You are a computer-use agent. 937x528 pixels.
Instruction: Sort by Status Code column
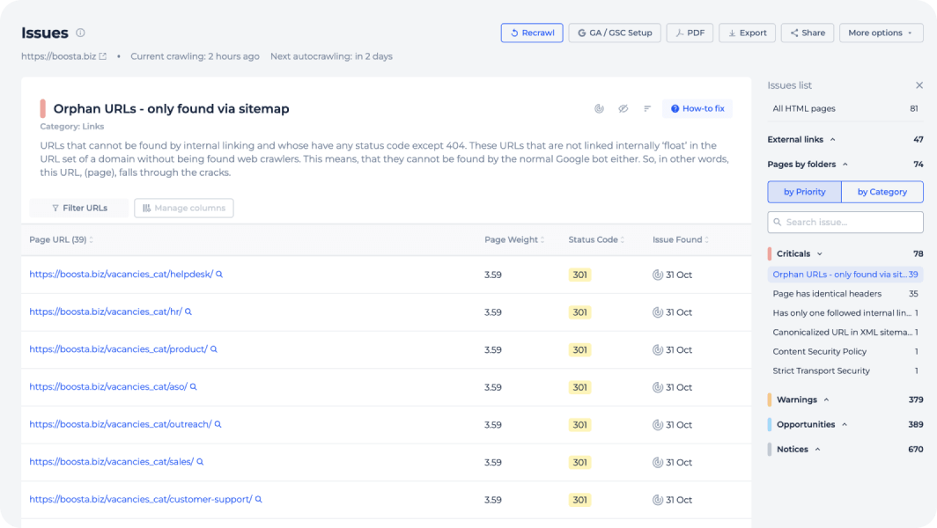[596, 239]
